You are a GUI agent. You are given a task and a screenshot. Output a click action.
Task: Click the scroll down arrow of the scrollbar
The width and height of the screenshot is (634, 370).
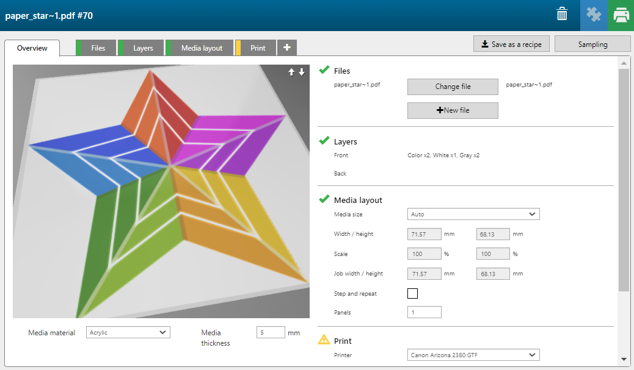(623, 359)
